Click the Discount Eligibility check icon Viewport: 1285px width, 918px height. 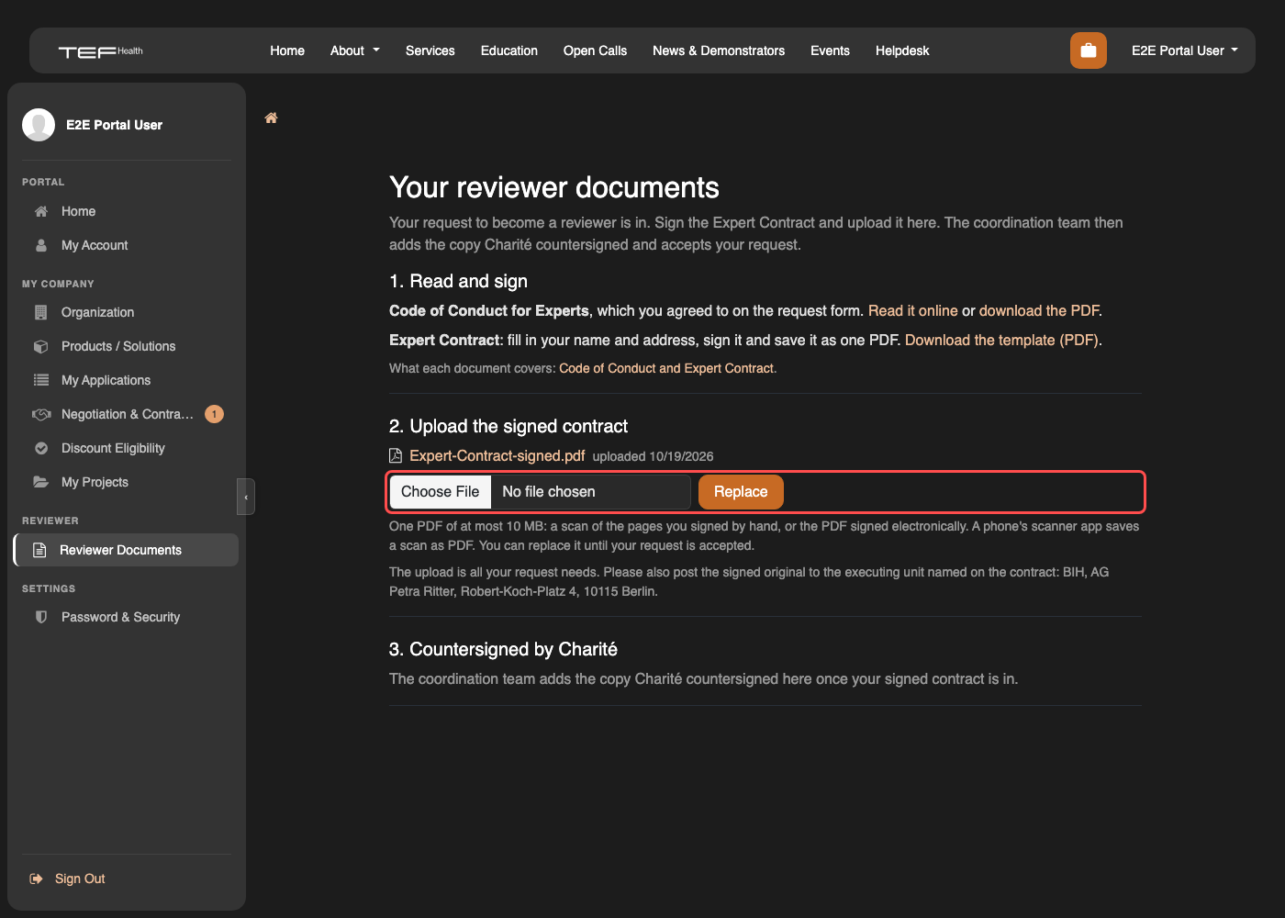click(41, 448)
